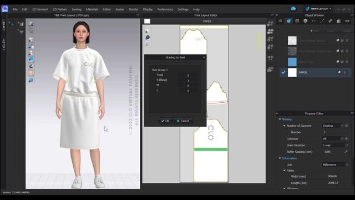355x200 pixels.
Task: Click the heart favorites icon in Library
Action: (22, 32)
